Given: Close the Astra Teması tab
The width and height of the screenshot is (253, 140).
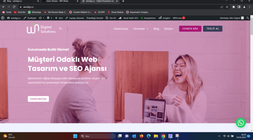Looking at the screenshot, I should [x=77, y=1].
